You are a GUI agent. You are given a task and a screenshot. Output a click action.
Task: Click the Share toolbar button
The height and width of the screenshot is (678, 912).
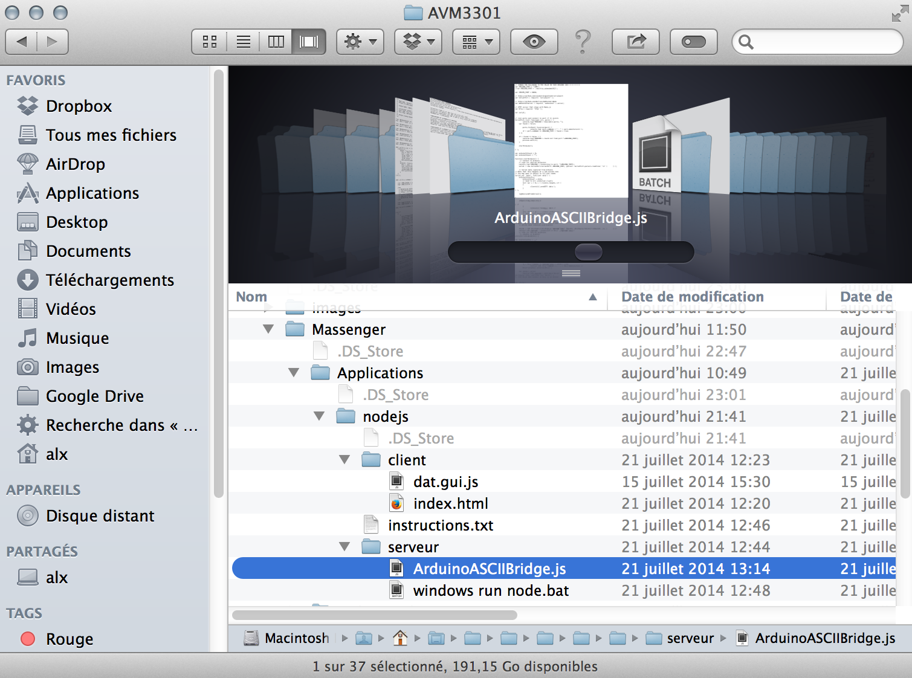636,42
